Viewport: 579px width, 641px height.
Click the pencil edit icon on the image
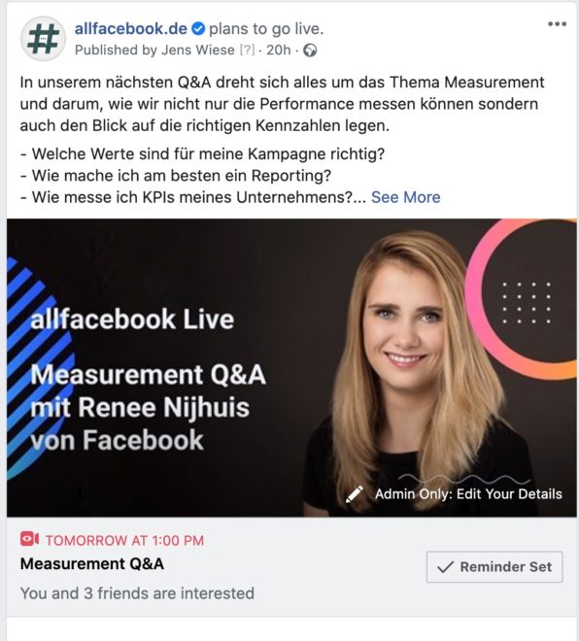coord(355,494)
